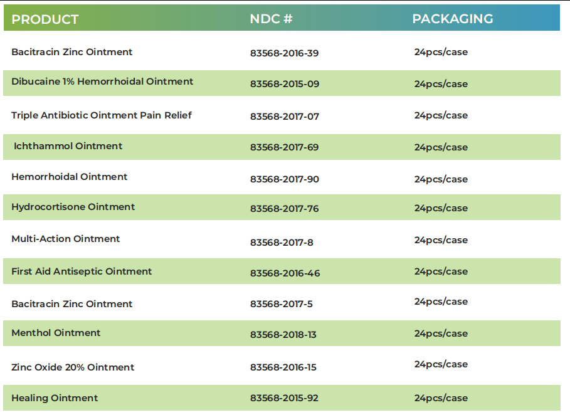Select Dibucaine 1% Hemorrhoidal Ointment product name

[x=102, y=81]
